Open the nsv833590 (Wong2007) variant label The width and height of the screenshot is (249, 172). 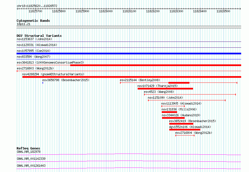click(x=34, y=57)
